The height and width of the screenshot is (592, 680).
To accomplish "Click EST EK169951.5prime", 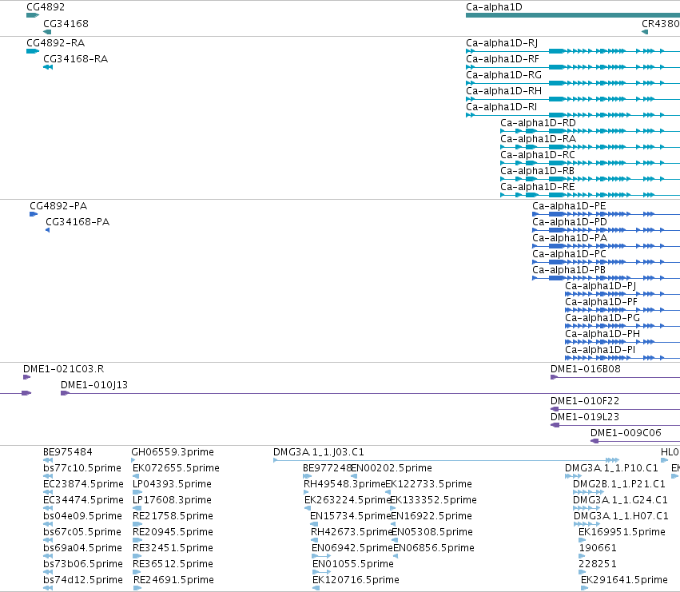I will pyautogui.click(x=582, y=540).
